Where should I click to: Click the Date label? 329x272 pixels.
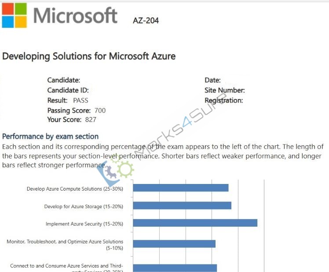click(212, 80)
